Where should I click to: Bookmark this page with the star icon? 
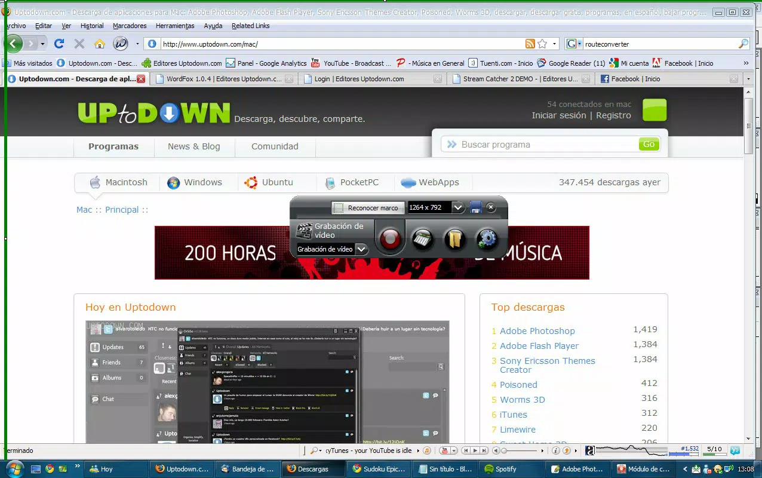pyautogui.click(x=542, y=44)
